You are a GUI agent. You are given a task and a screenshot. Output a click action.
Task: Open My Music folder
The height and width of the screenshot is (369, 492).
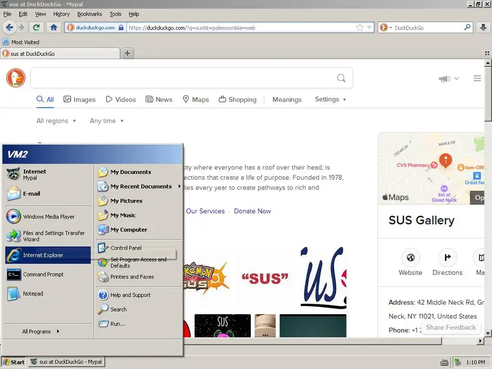pyautogui.click(x=139, y=215)
